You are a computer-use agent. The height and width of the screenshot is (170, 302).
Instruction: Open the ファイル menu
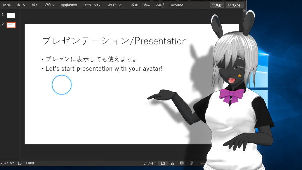pos(6,5)
